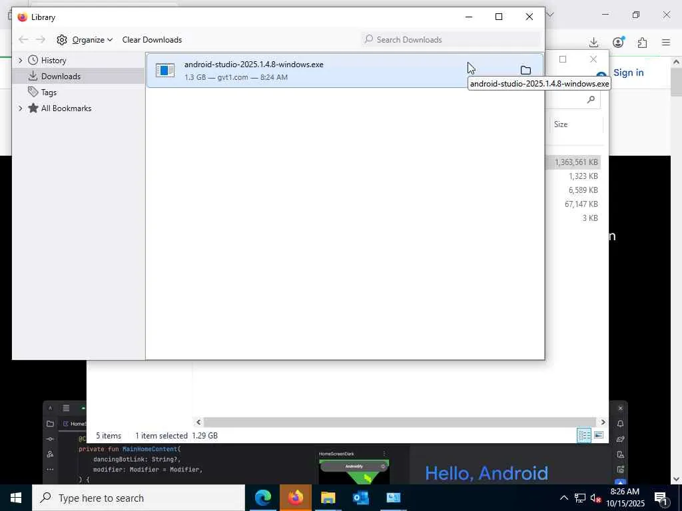Select the 67,147 KB size cell
Image resolution: width=682 pixels, height=511 pixels.
(581, 204)
